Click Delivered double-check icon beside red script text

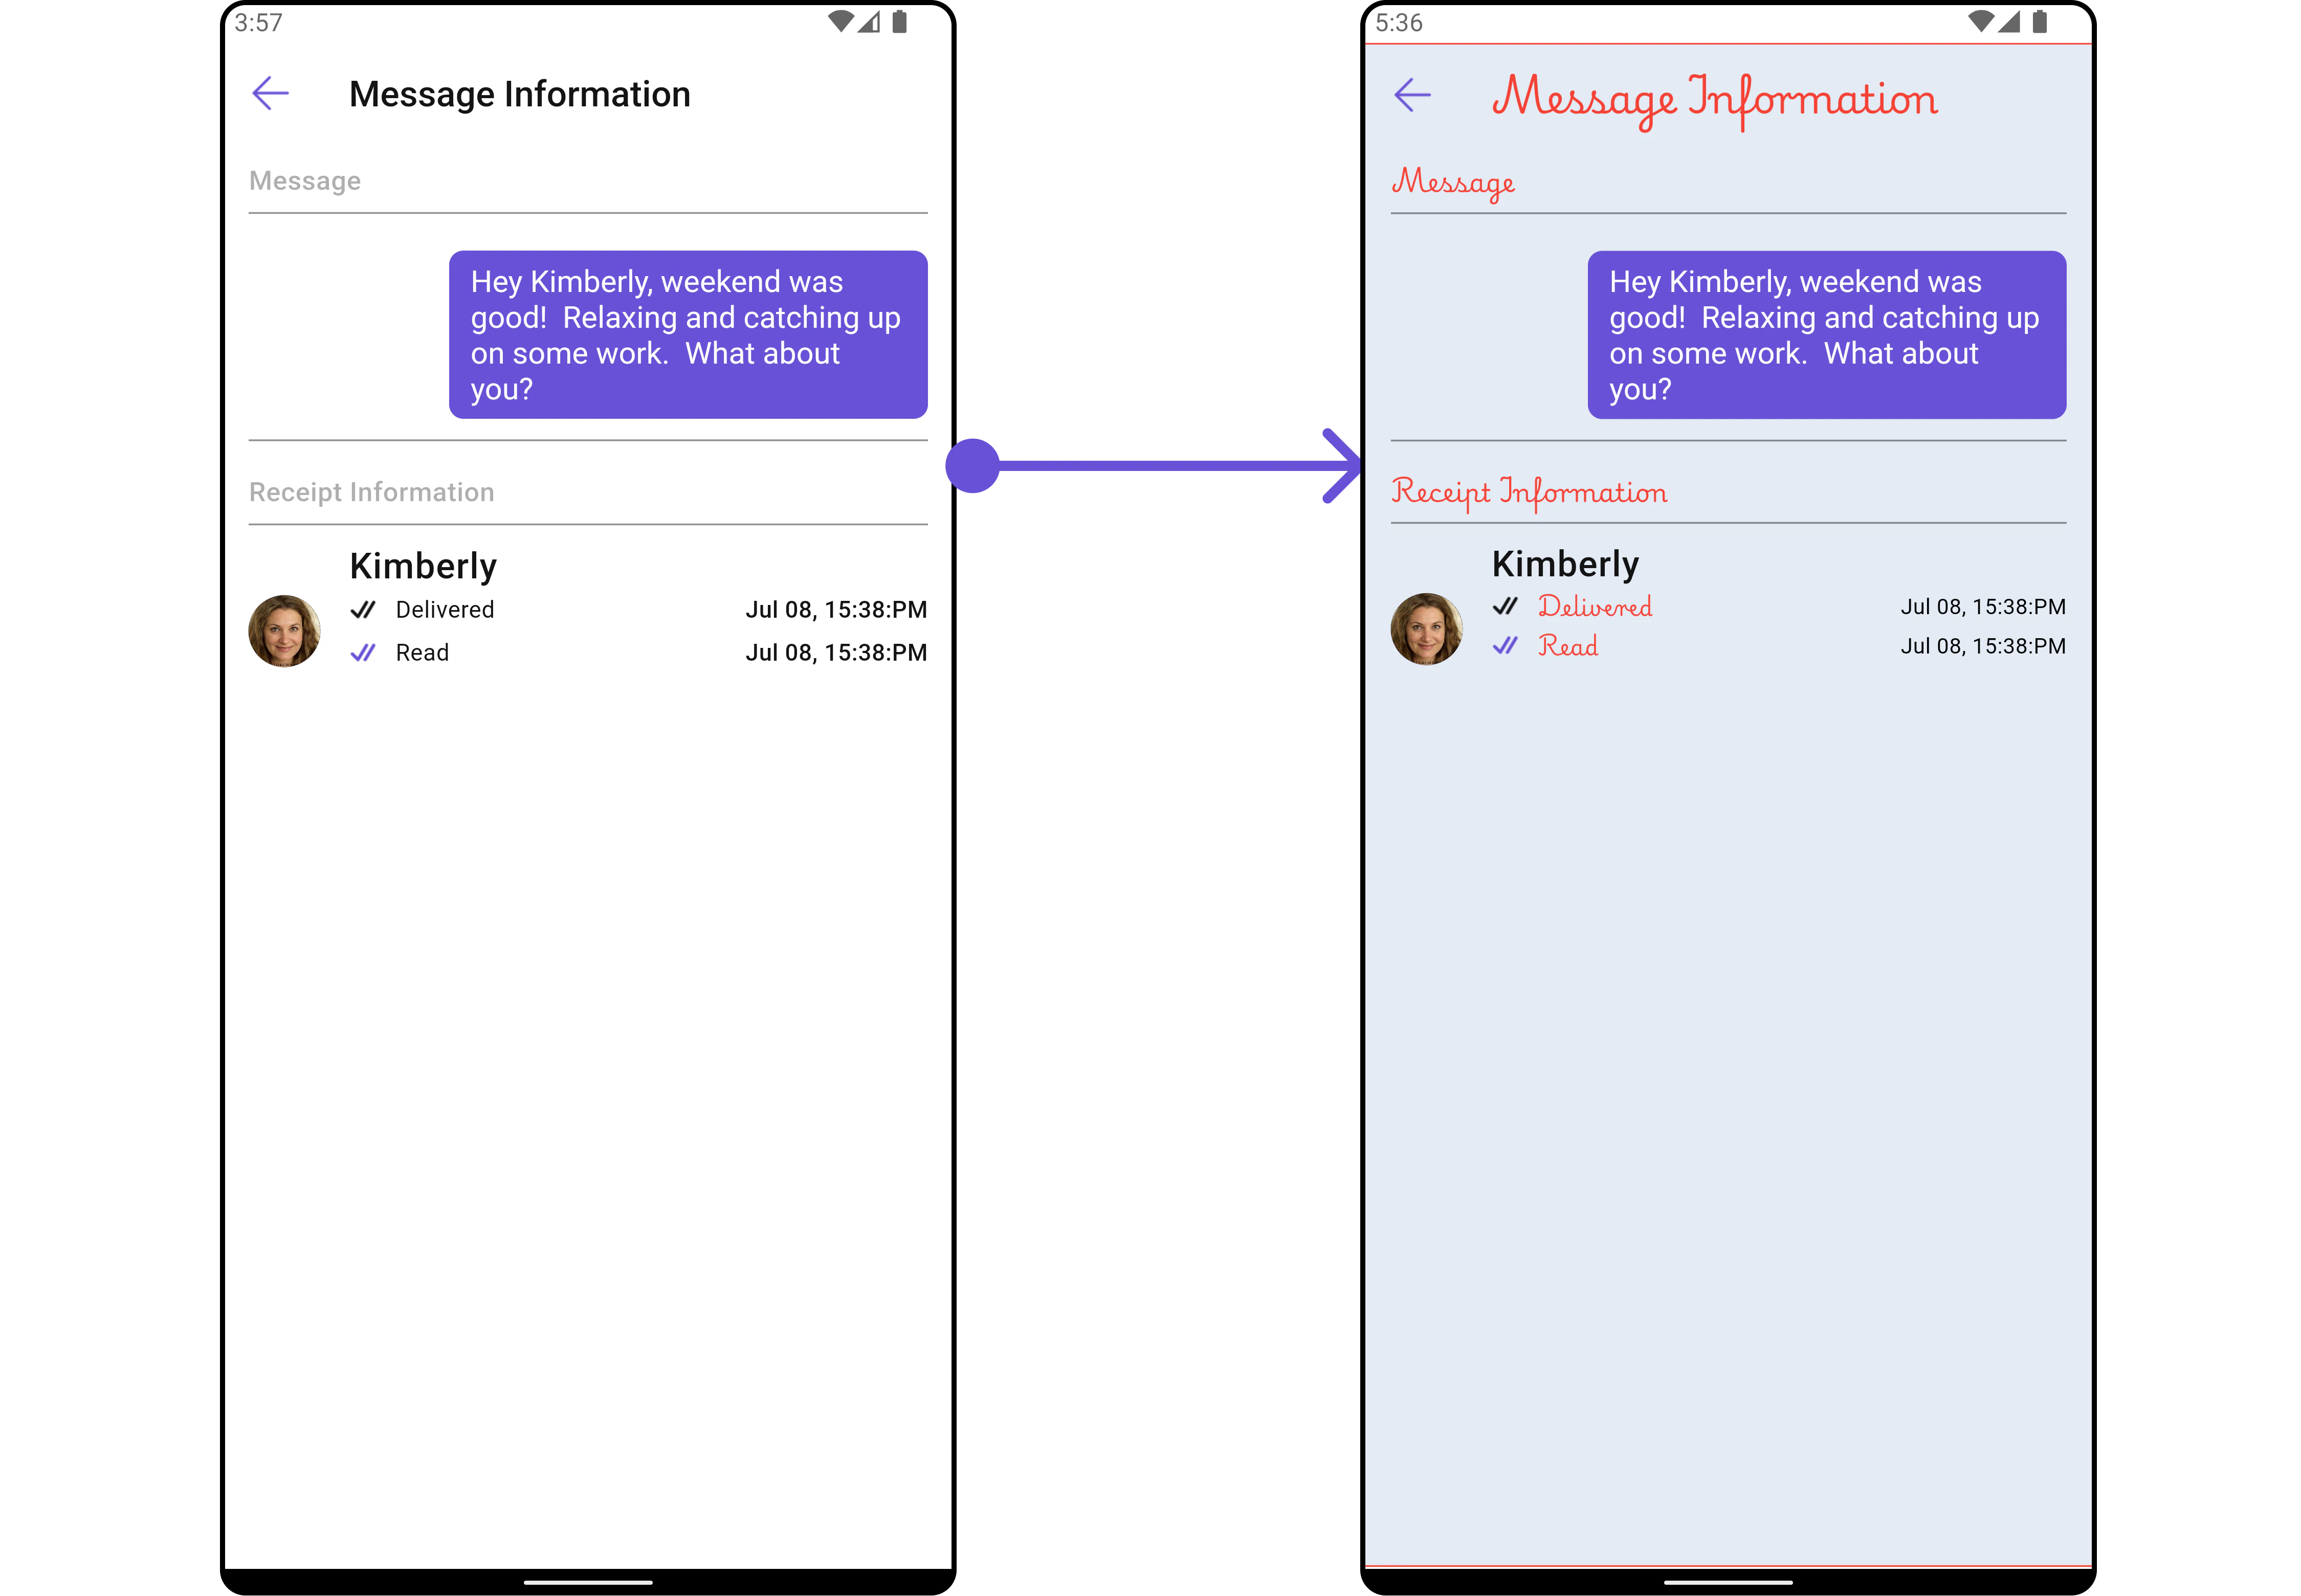coord(1504,606)
